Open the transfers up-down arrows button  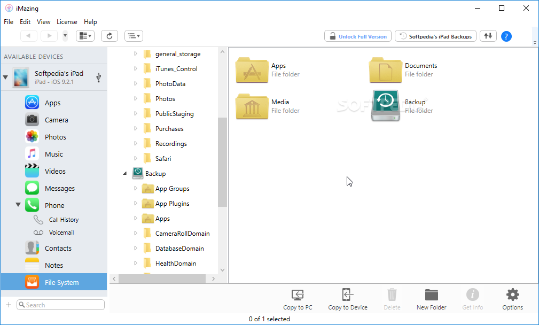[x=488, y=36]
